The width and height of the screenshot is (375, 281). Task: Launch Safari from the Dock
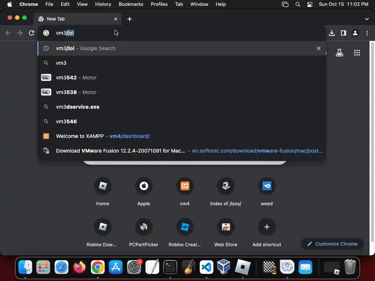(x=62, y=267)
